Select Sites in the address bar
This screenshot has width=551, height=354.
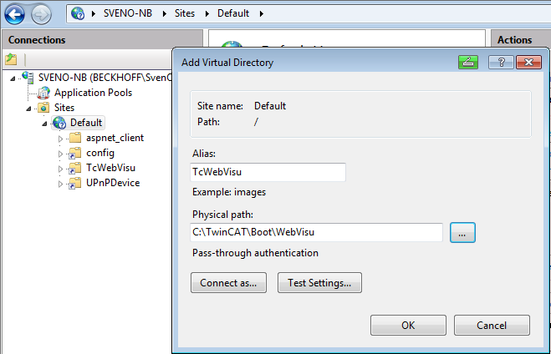[x=185, y=13]
